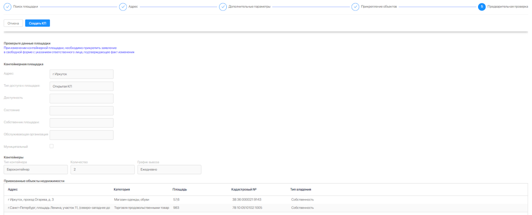Click the Адрес field with г Иркутск

pyautogui.click(x=81, y=74)
